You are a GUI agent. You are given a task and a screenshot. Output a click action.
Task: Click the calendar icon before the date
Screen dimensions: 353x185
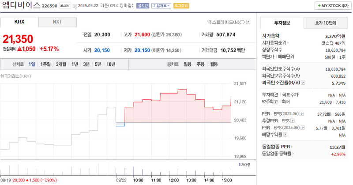(x=75, y=6)
